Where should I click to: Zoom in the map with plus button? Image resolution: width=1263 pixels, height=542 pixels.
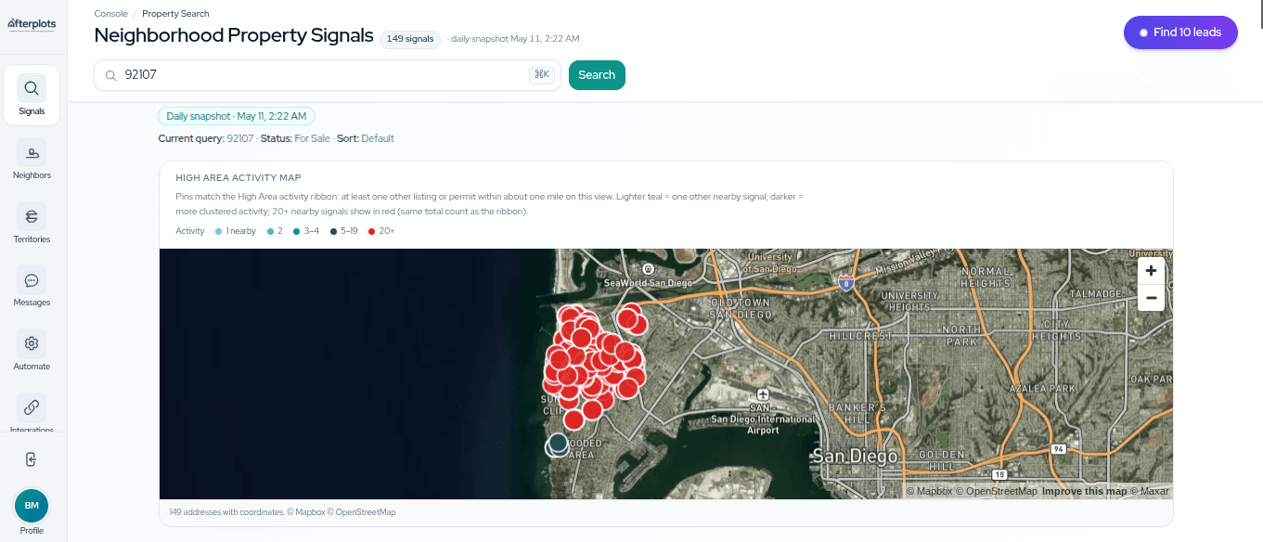(1151, 271)
